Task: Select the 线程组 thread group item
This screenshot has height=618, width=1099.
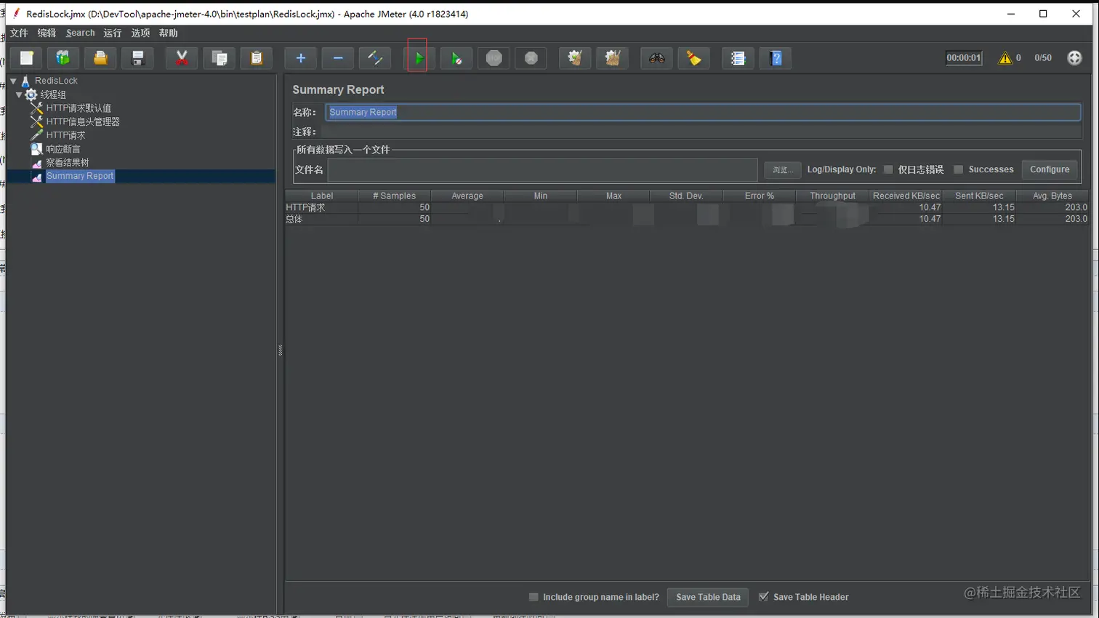Action: [53, 95]
